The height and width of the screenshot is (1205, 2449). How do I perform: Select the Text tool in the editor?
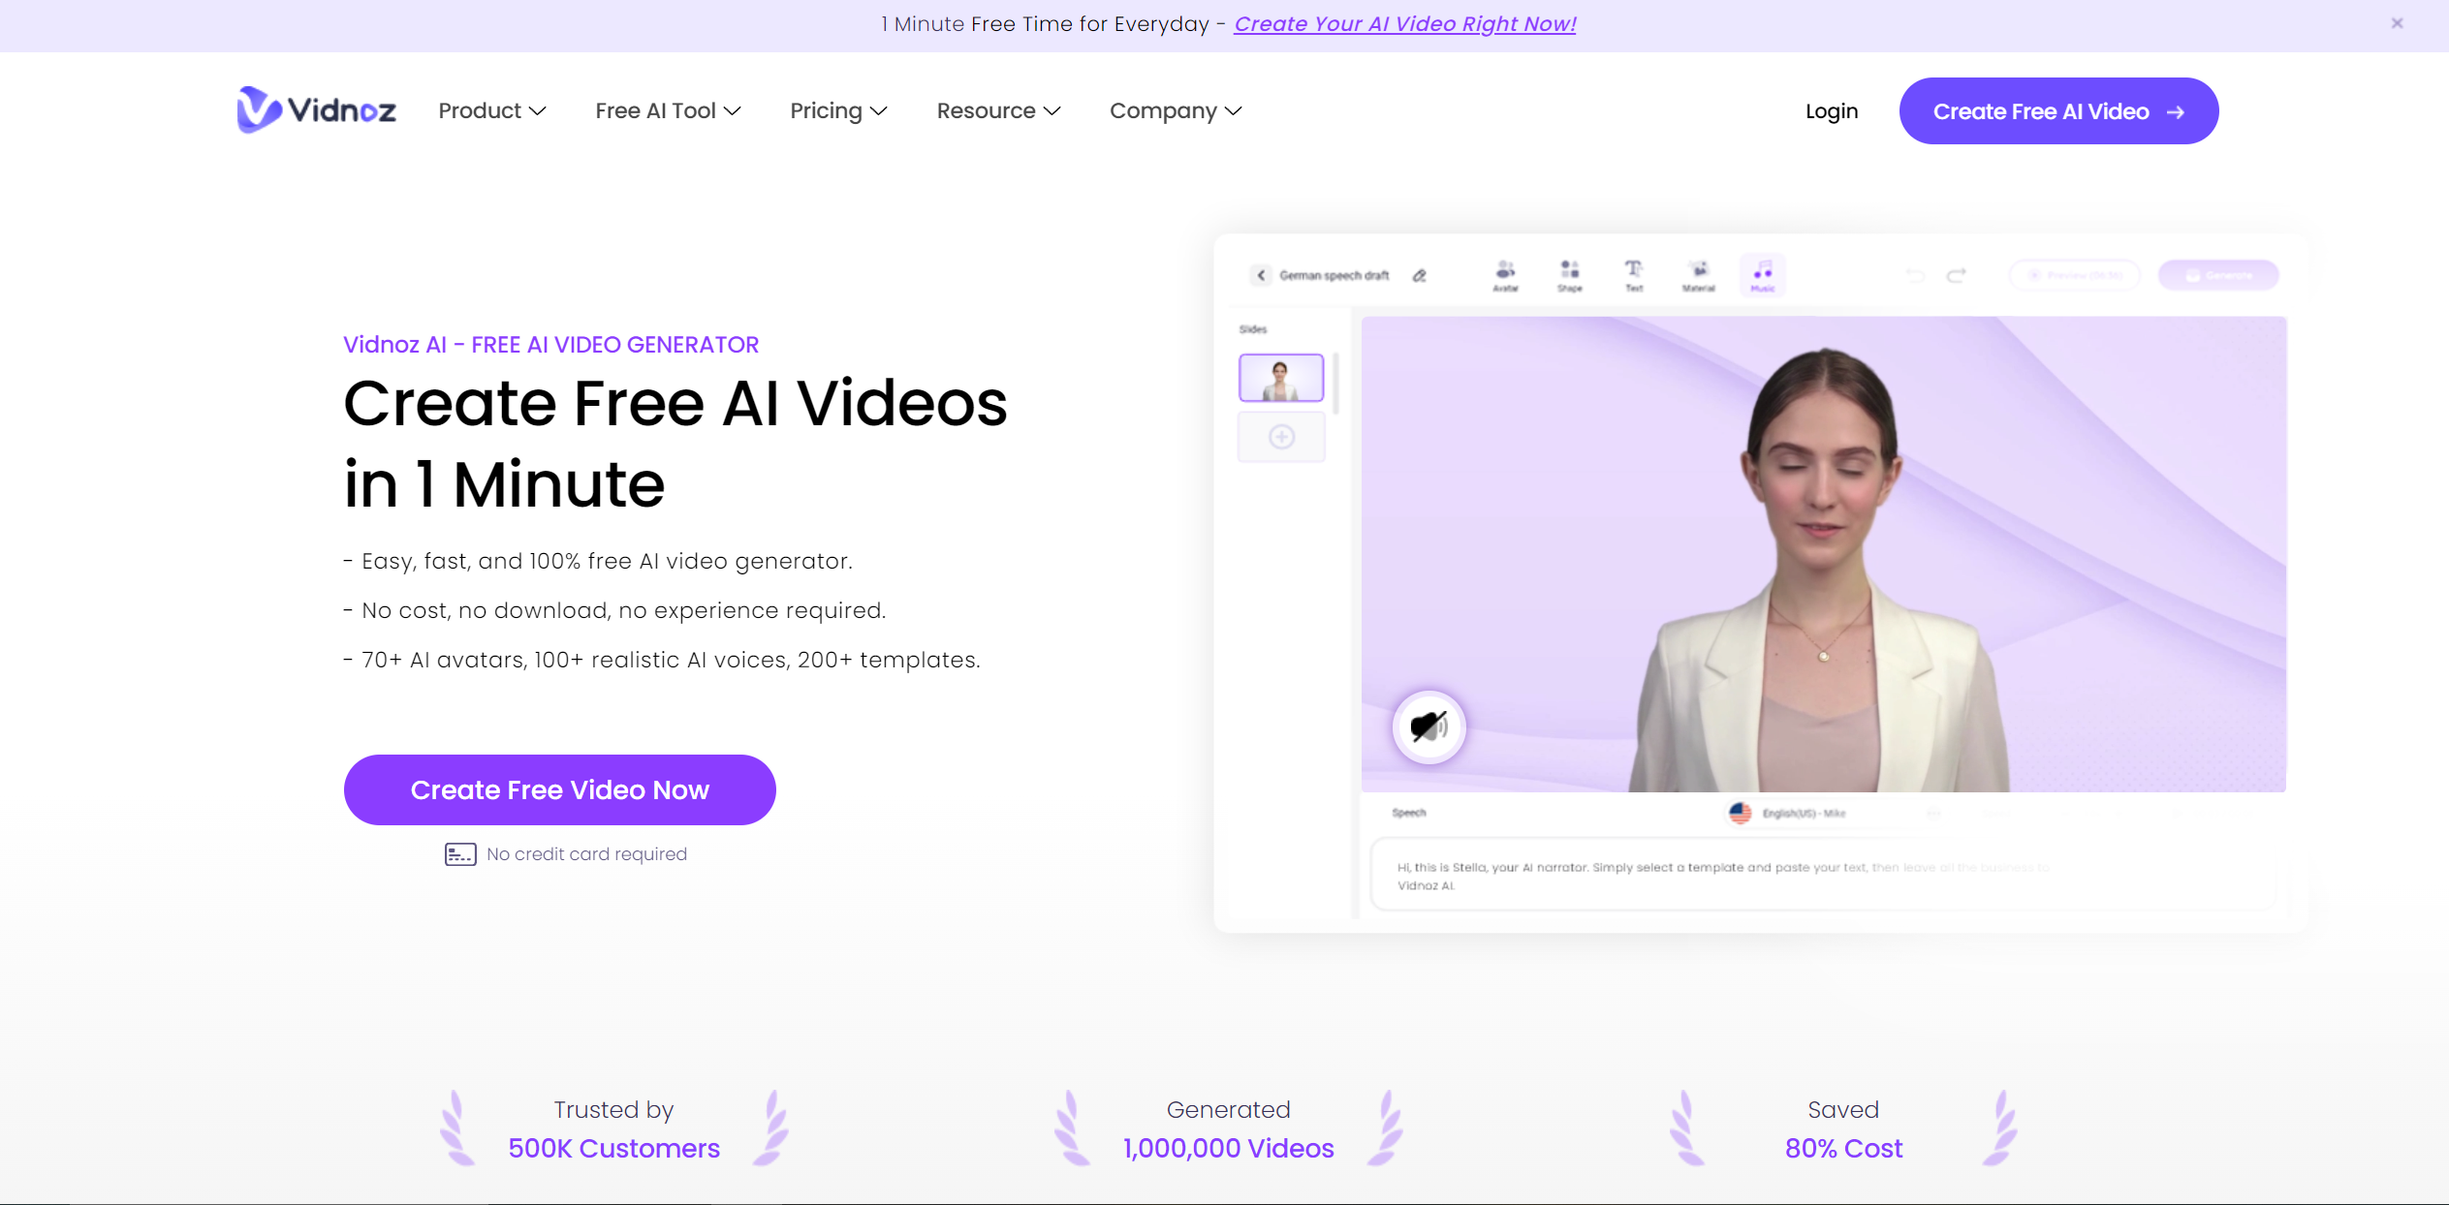[1634, 275]
